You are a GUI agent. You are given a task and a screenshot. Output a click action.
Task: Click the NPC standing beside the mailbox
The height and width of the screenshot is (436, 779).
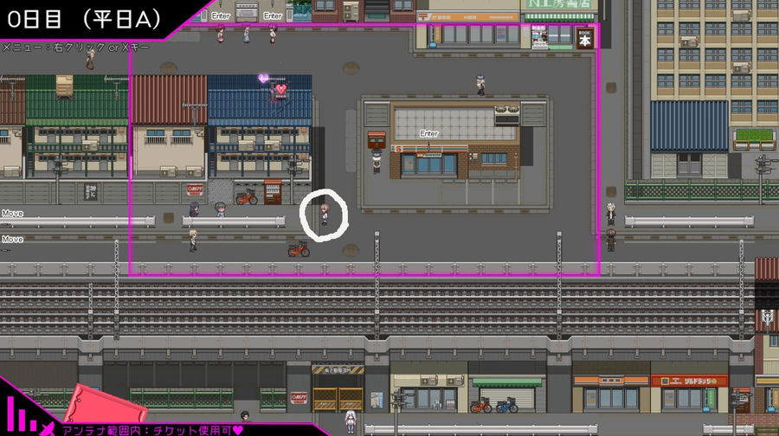[x=377, y=162]
